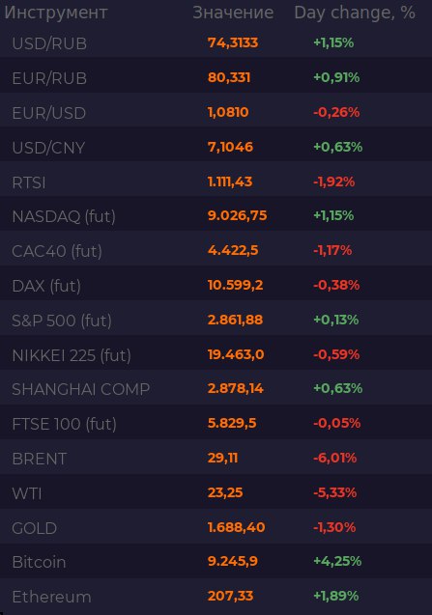Viewport: 432px width, 615px height.
Task: Select NIKKEI 225 (fut) instrument
Action: 72,355
